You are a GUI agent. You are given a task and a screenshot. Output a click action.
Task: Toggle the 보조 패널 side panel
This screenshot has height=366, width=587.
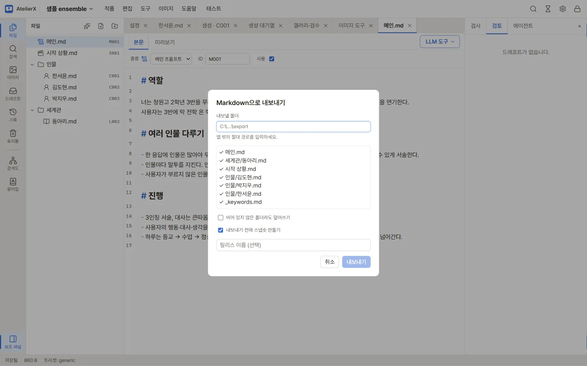tap(13, 342)
